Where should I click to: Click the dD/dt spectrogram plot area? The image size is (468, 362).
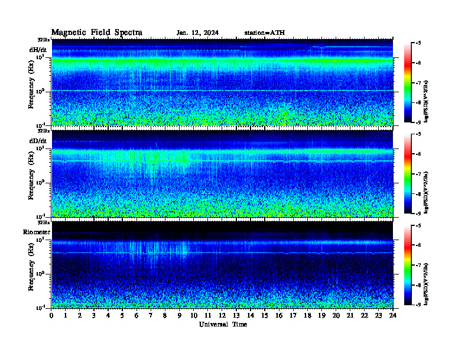[x=222, y=174]
